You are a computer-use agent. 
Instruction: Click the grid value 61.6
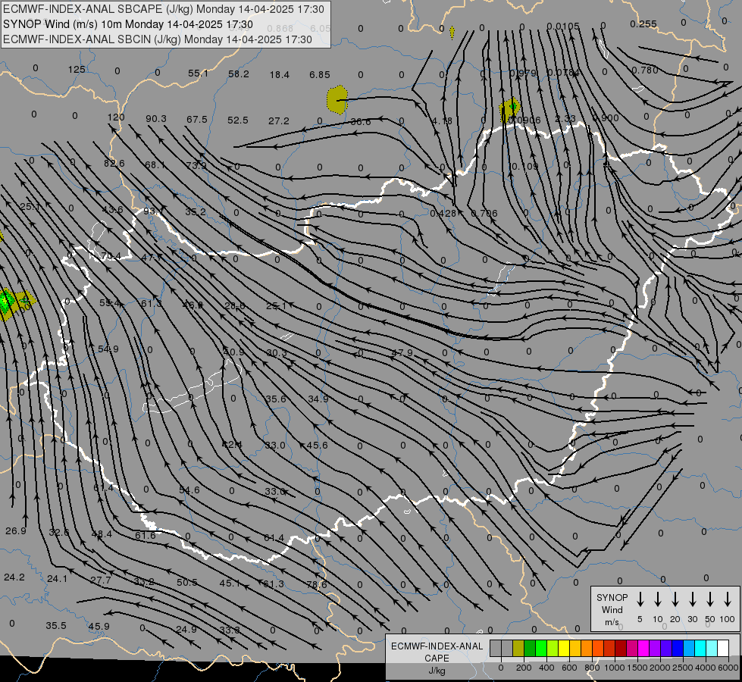coord(146,535)
